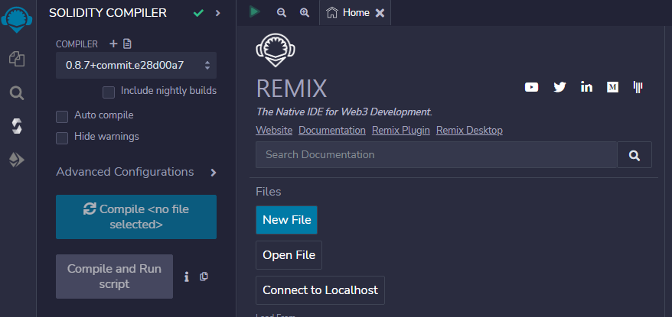The width and height of the screenshot is (672, 317).
Task: Click the New File button
Action: click(287, 220)
